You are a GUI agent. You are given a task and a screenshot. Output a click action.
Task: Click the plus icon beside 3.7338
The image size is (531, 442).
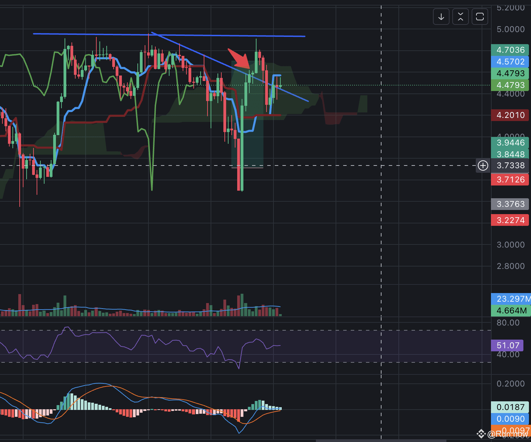(483, 166)
